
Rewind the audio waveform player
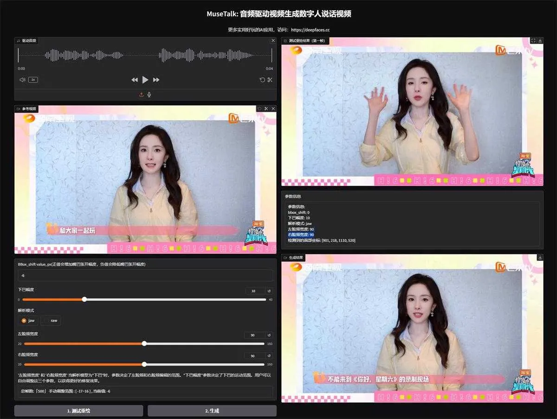[x=135, y=80]
